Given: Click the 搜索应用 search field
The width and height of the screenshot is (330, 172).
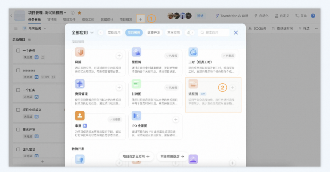Looking at the screenshot, I should [x=216, y=33].
